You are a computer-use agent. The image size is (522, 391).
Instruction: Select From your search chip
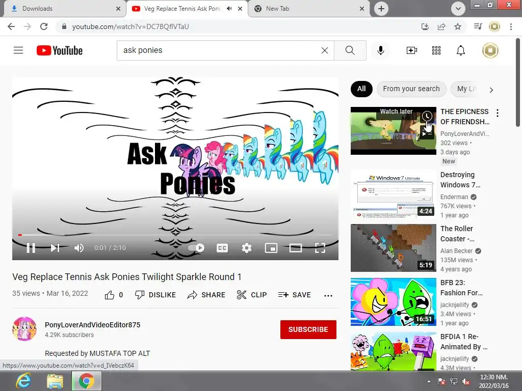click(411, 89)
